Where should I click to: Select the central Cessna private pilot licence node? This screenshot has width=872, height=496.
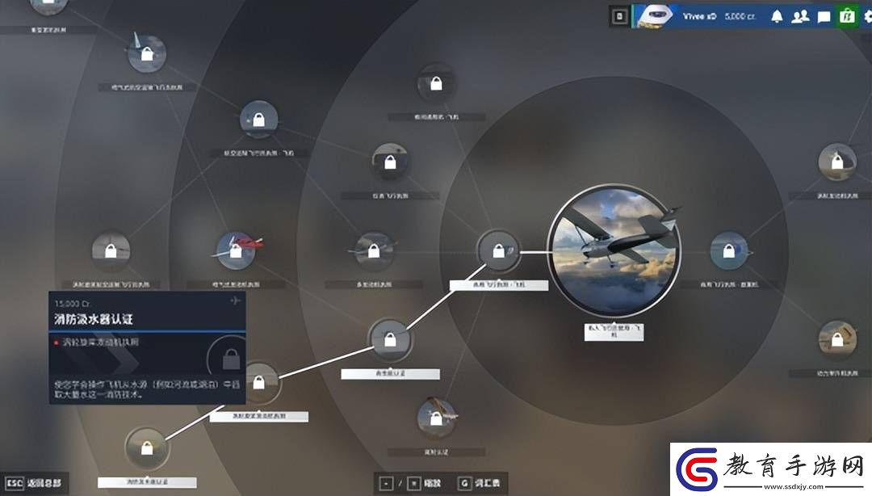tap(614, 250)
